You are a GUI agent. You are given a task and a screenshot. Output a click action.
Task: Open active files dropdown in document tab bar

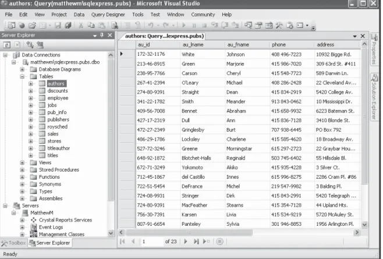354,37
